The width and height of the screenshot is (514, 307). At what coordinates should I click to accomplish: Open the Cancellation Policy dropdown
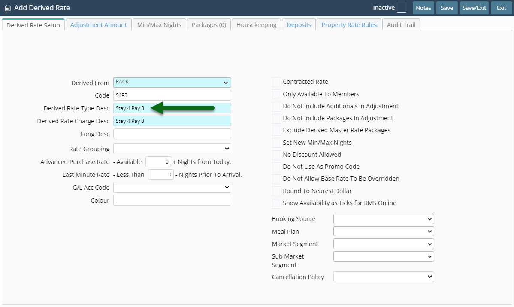click(x=384, y=277)
